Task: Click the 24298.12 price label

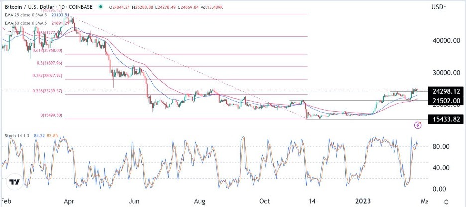Action: (x=445, y=92)
